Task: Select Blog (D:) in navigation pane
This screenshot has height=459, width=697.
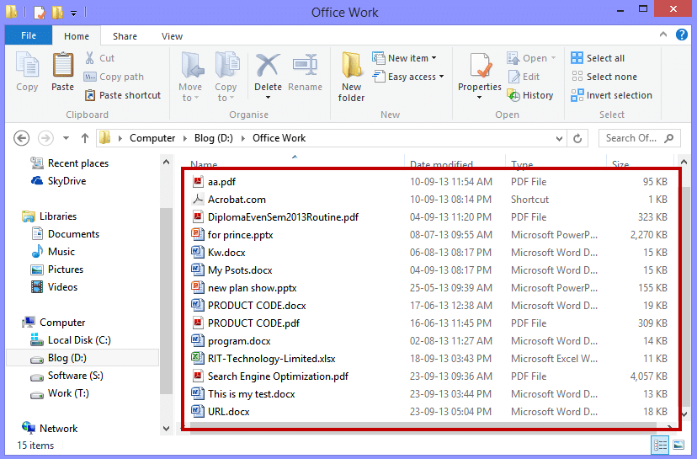Action: pos(67,358)
